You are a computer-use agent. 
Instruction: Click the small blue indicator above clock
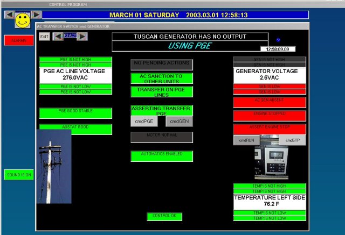coord(278,40)
